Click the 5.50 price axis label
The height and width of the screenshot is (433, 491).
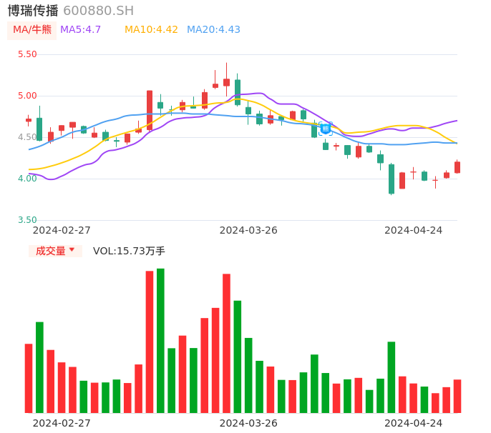27,54
